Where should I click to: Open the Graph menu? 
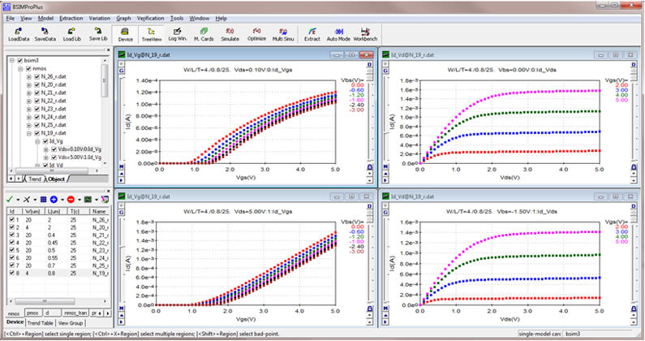click(123, 18)
